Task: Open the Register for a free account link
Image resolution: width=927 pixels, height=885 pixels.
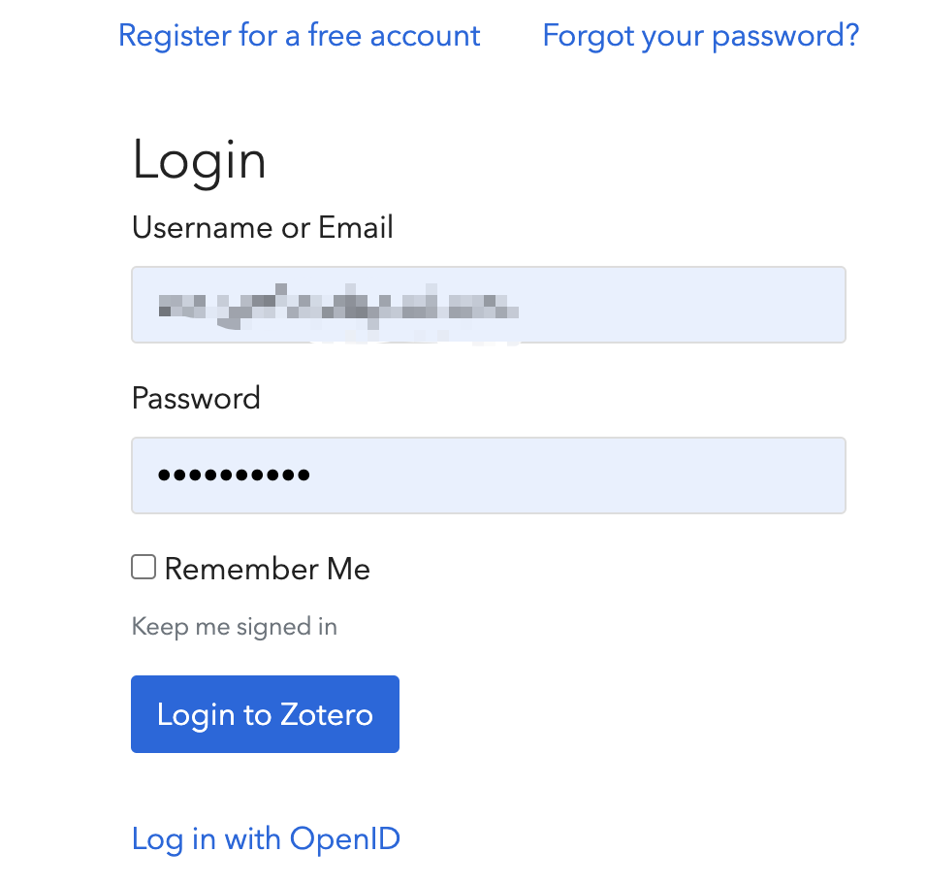Action: tap(299, 36)
